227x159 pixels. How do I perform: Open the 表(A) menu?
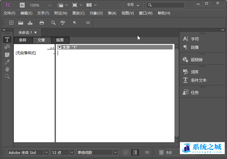point(112,13)
